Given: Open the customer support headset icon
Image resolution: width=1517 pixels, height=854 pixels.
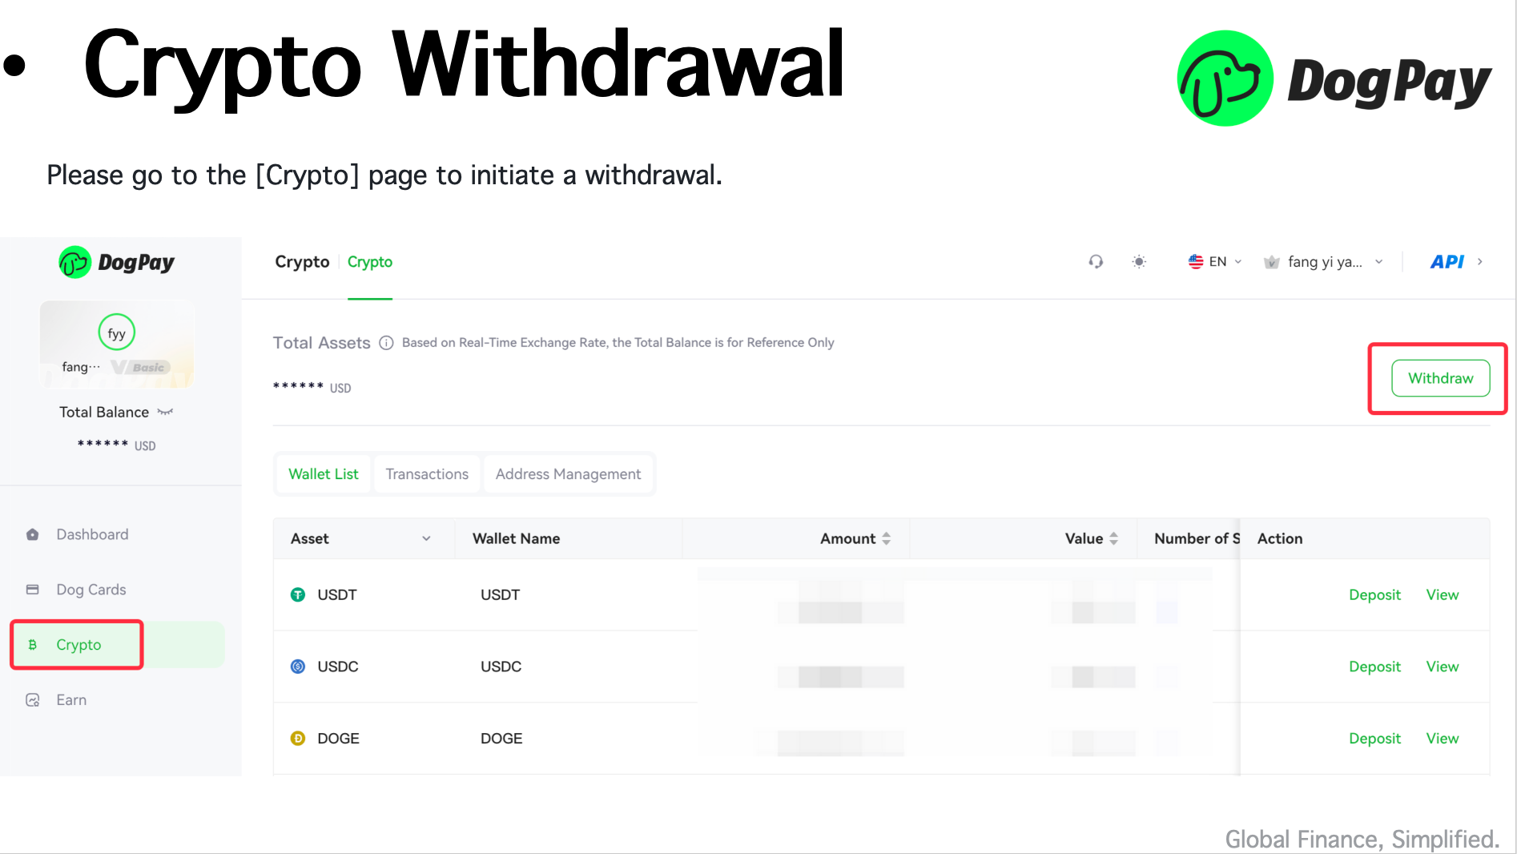Looking at the screenshot, I should [x=1096, y=262].
